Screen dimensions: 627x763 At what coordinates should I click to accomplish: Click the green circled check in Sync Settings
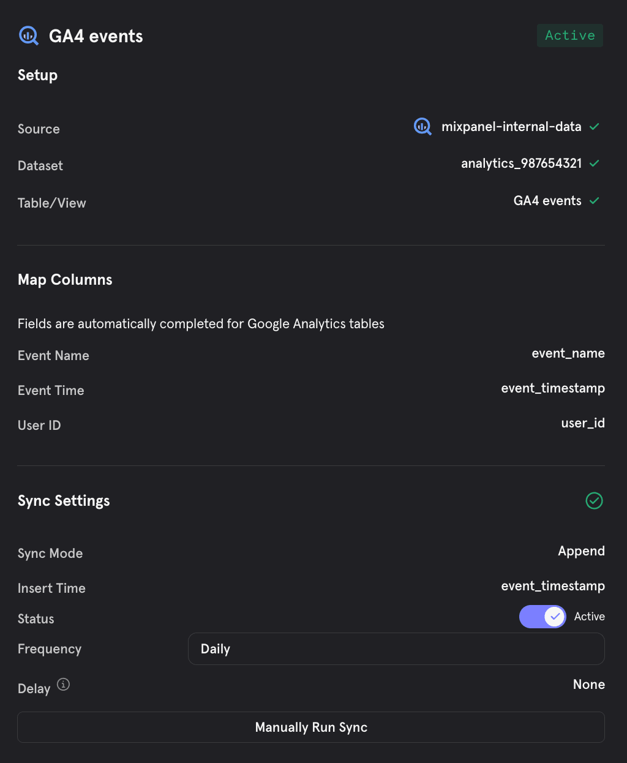pos(594,501)
